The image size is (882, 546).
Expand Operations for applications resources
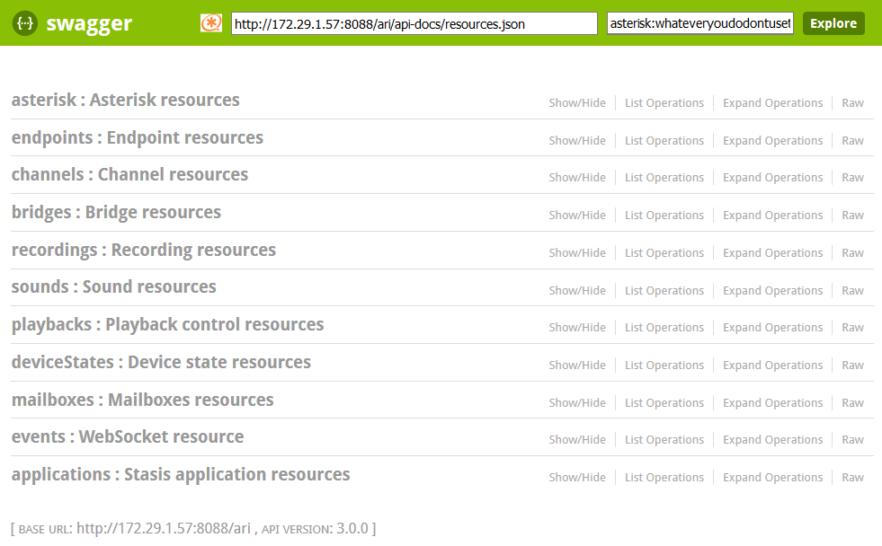[772, 478]
